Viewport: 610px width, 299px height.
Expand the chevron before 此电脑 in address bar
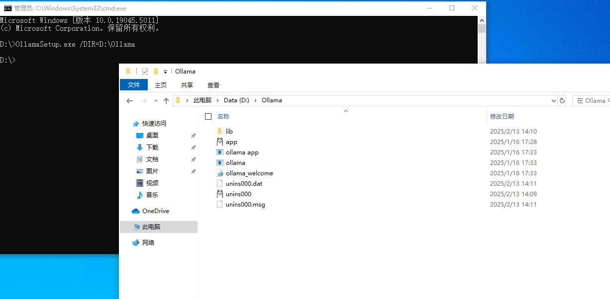click(x=187, y=100)
